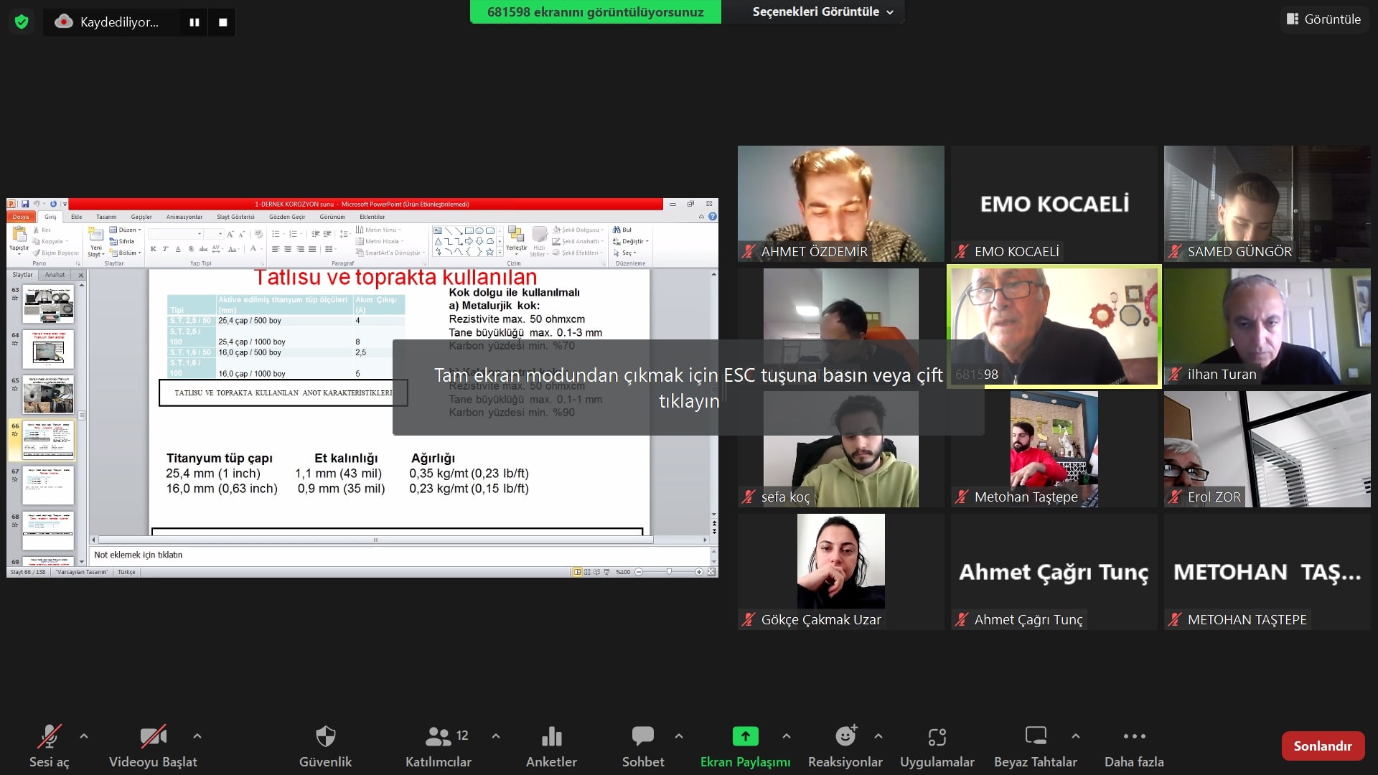Unmute microphone with Sesi aç
Image resolution: width=1378 pixels, height=775 pixels.
coord(49,746)
